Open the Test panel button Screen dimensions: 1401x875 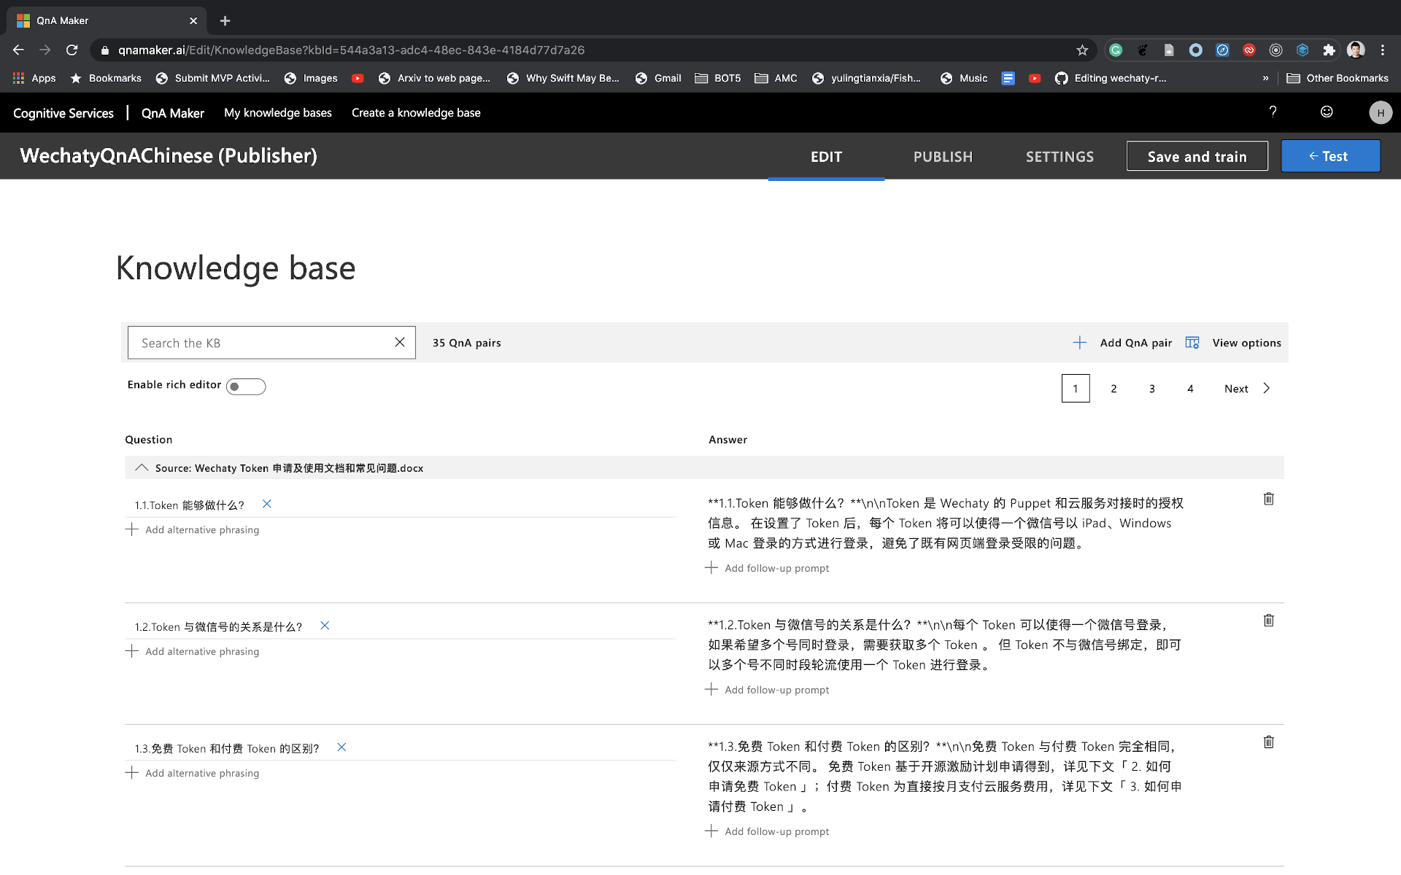1330,157
